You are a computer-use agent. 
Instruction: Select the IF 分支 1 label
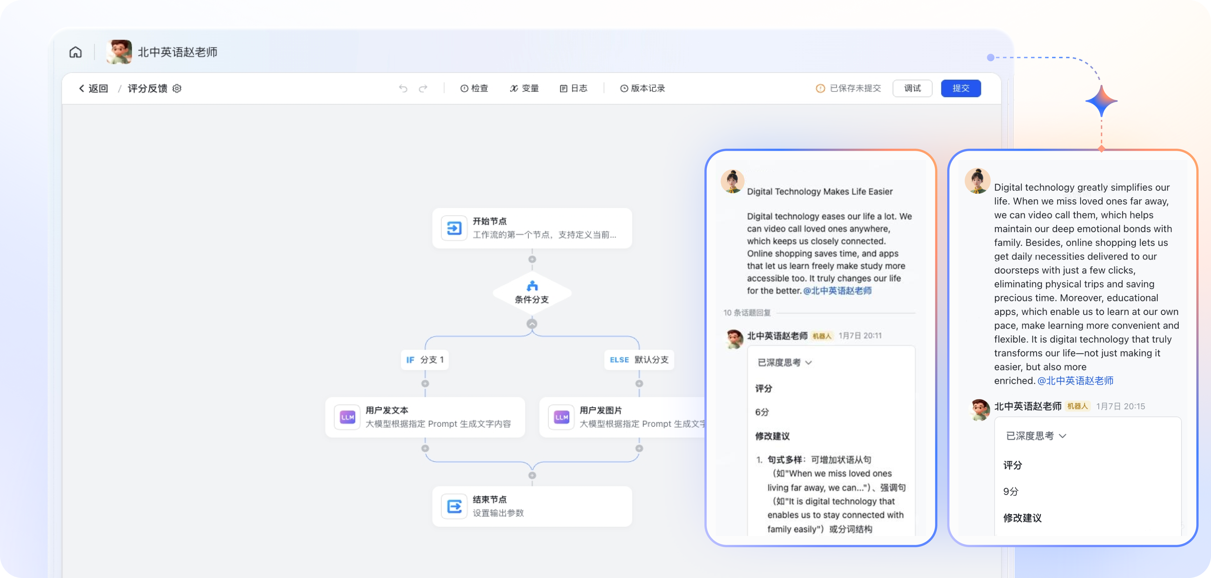tap(424, 359)
